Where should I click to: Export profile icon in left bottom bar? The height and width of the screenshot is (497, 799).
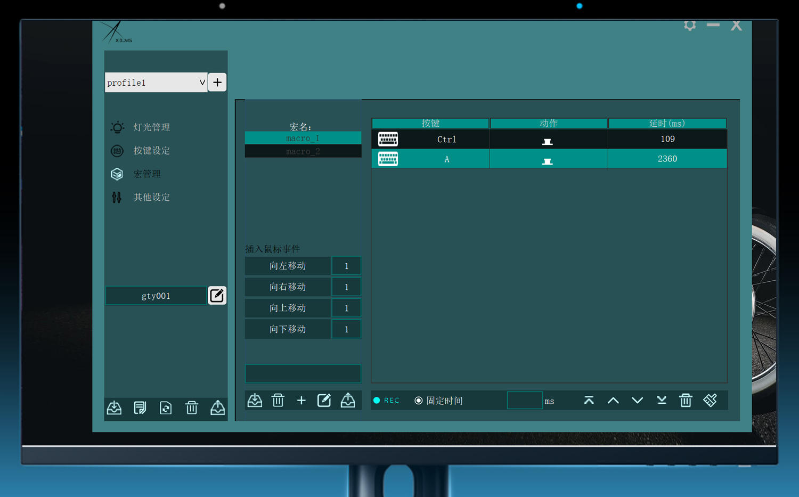coord(217,408)
